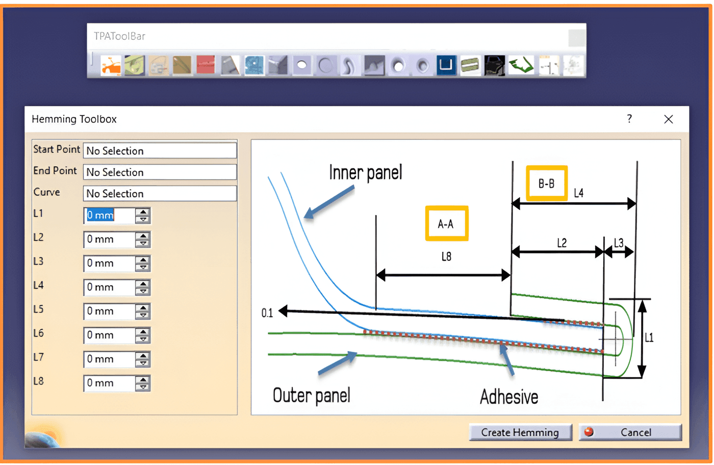Increase L1 with the up arrow

pos(143,212)
